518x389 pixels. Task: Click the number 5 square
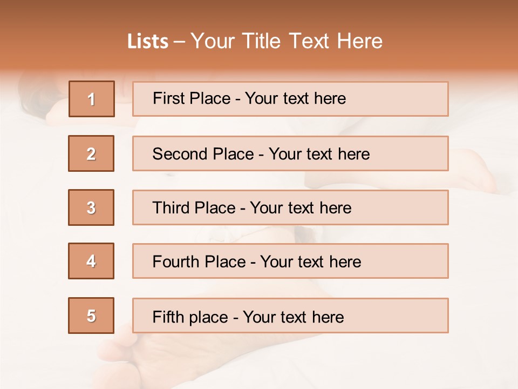coord(91,316)
